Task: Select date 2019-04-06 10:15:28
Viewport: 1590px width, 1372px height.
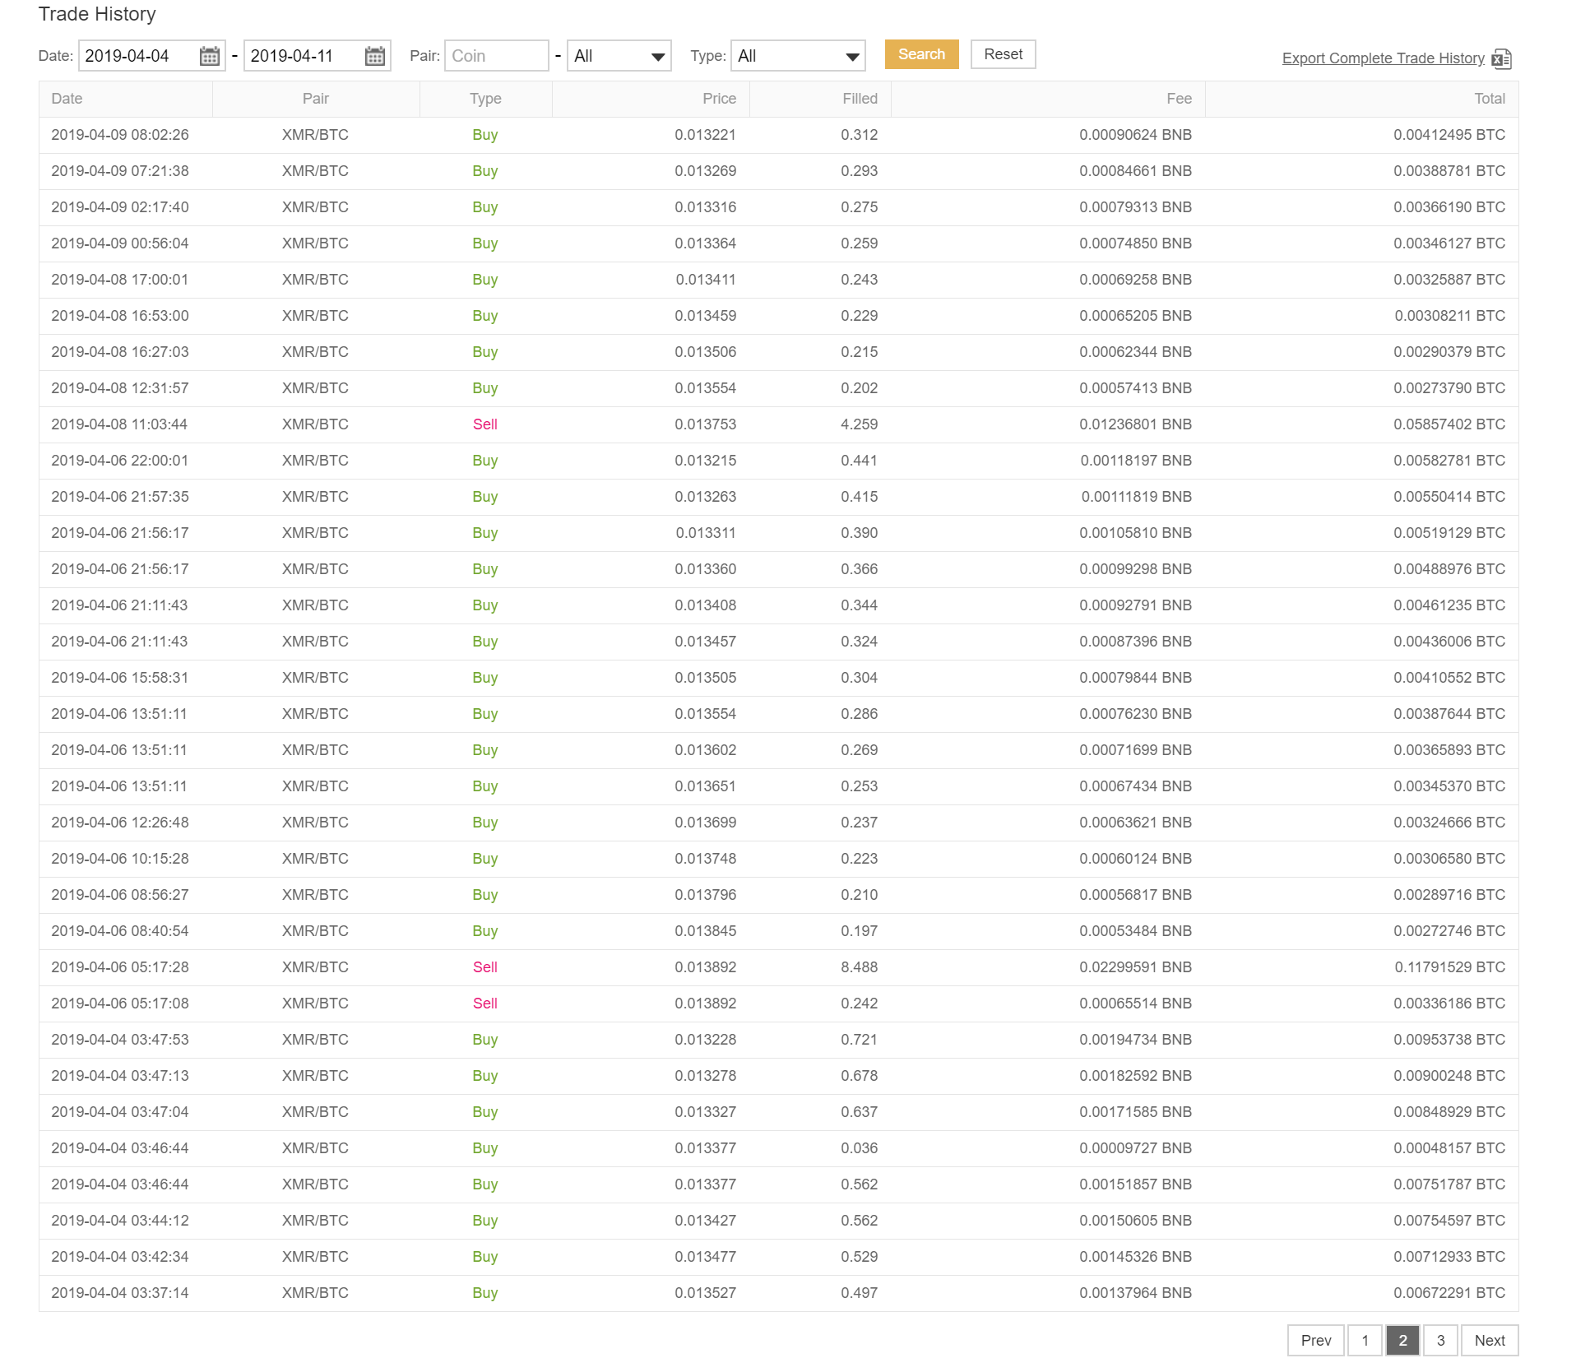Action: (120, 859)
